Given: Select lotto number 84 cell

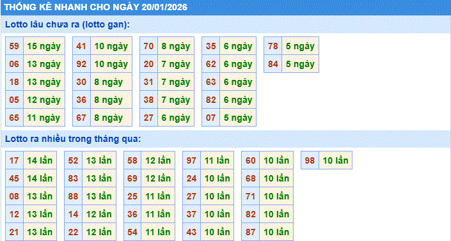Looking at the screenshot, I should coord(273,64).
